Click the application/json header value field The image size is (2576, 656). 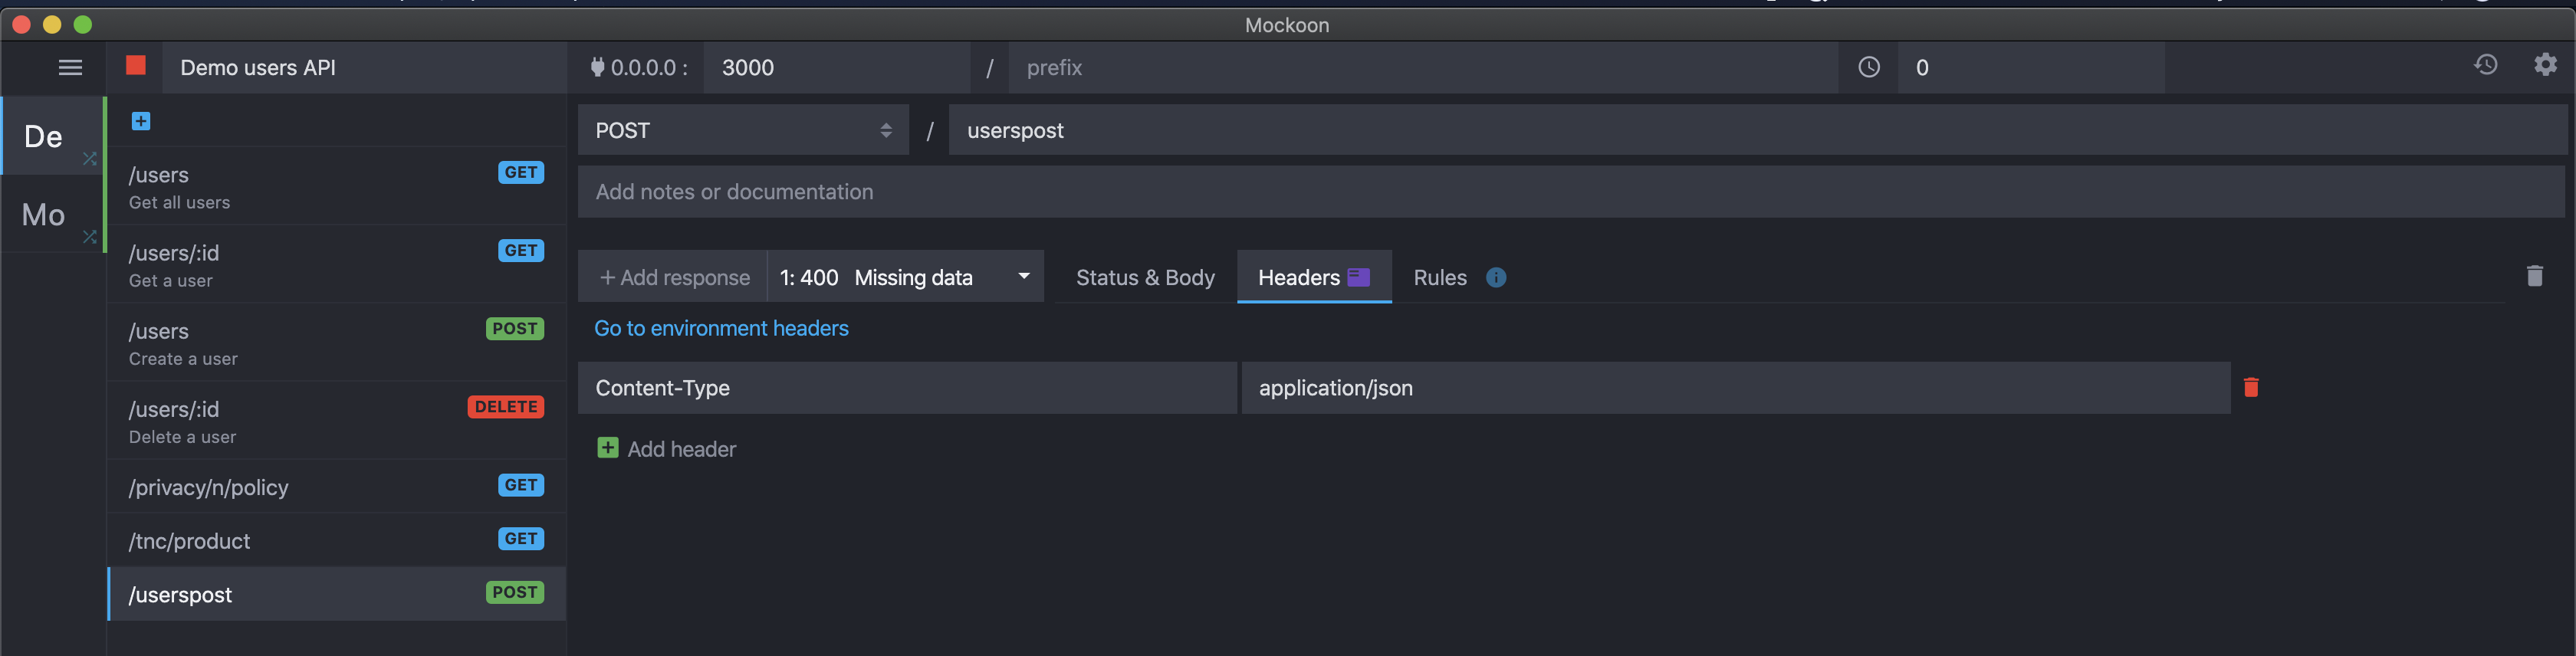[1735, 387]
